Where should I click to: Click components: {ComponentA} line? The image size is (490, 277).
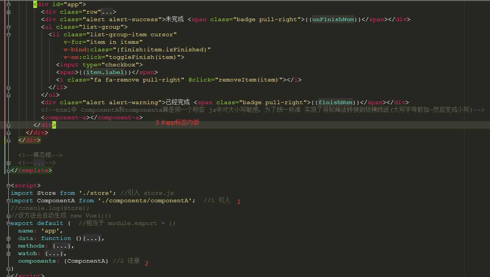63,261
